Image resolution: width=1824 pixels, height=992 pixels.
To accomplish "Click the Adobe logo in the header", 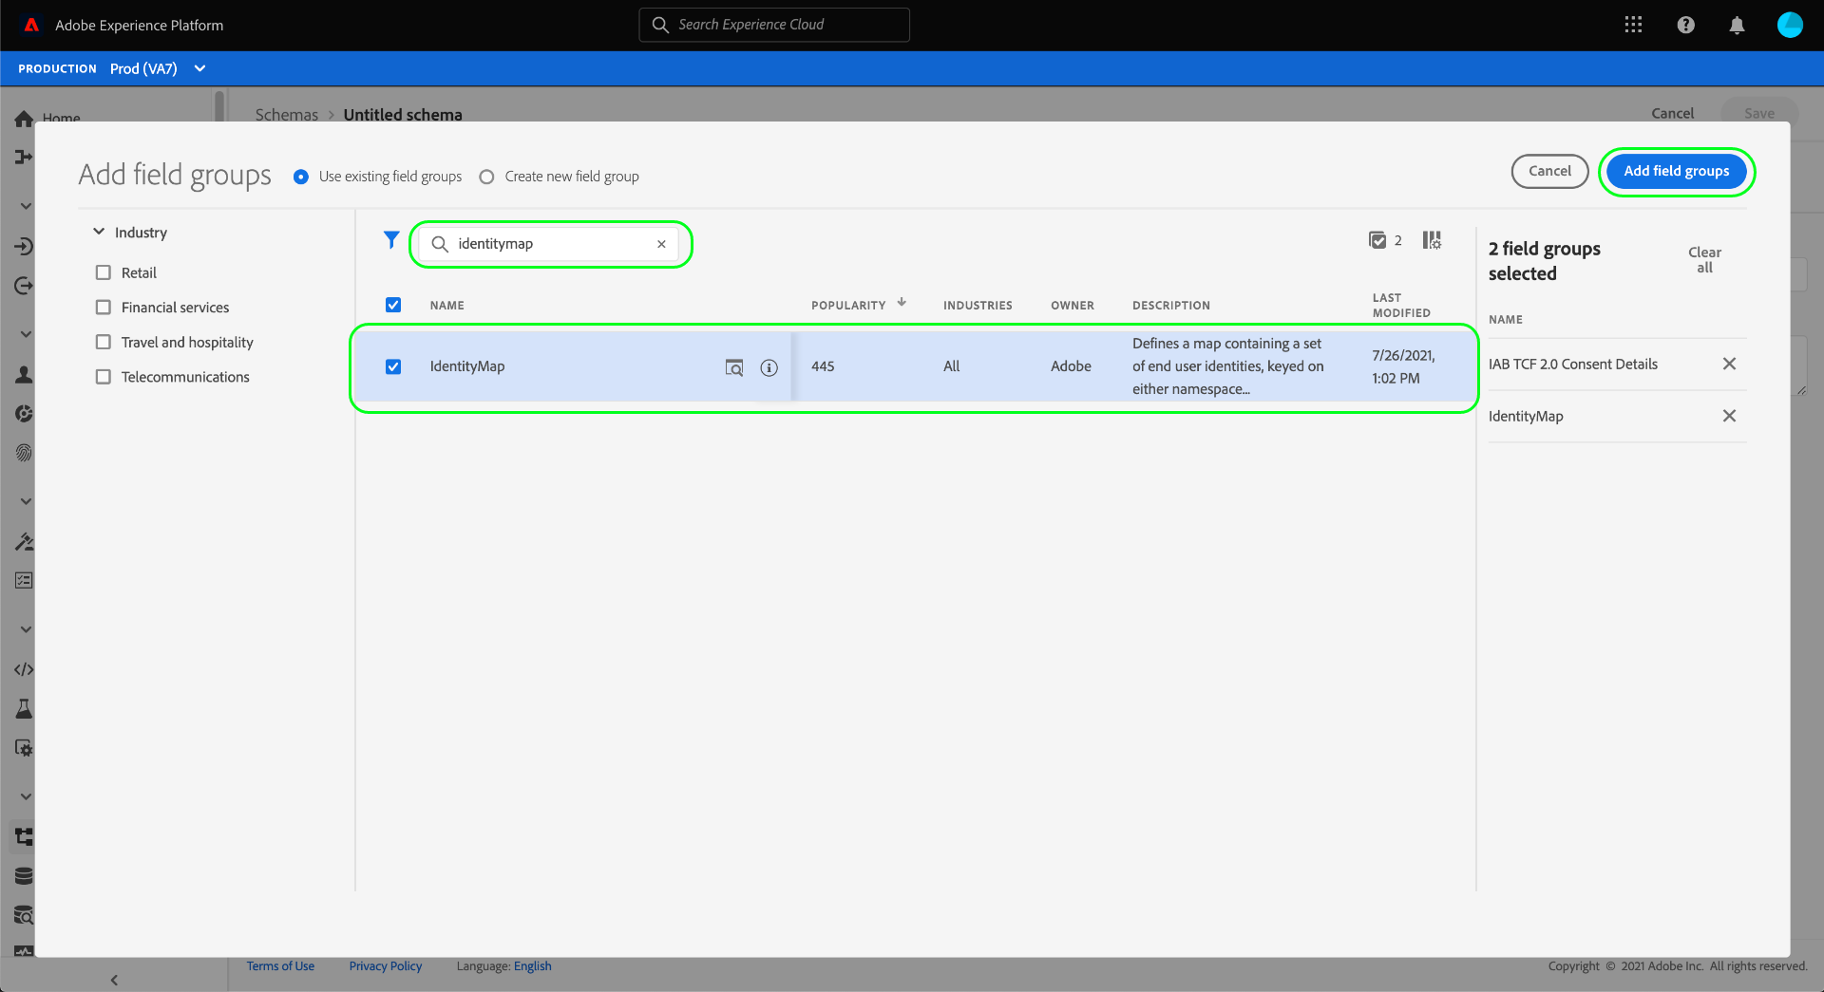I will [x=31, y=25].
